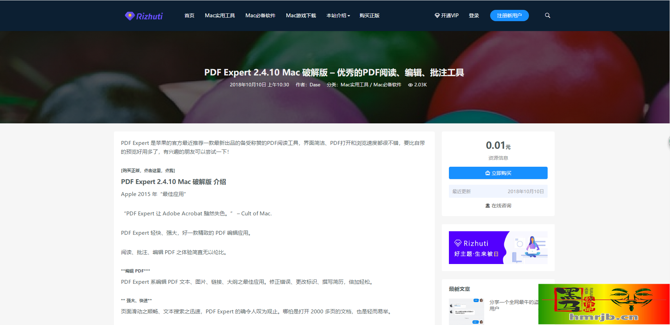Image resolution: width=670 pixels, height=325 pixels.
Task: Go to 首页 in the navigation
Action: [x=189, y=16]
